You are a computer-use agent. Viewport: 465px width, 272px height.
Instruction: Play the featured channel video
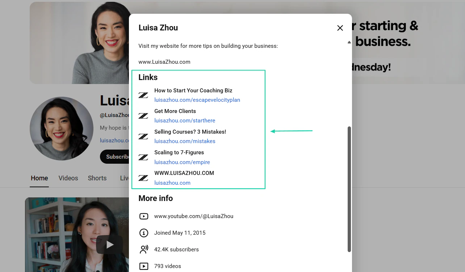pyautogui.click(x=109, y=245)
